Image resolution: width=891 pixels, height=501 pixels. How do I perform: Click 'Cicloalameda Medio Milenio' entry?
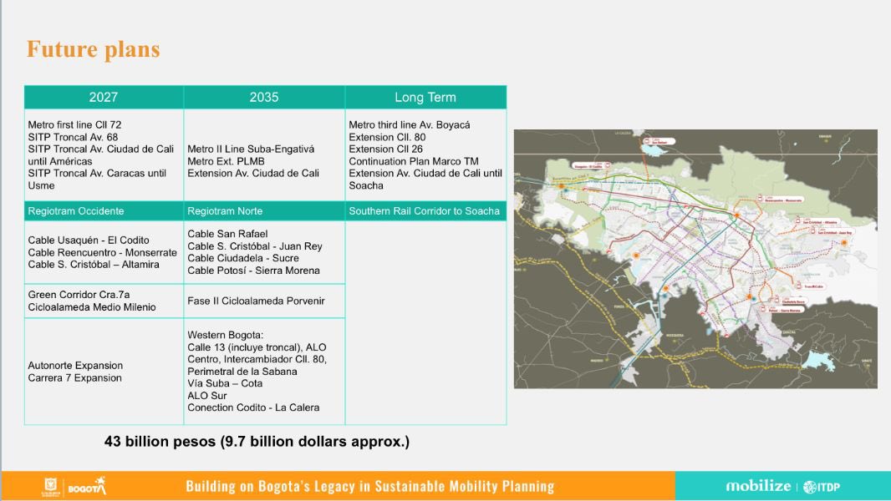(91, 307)
